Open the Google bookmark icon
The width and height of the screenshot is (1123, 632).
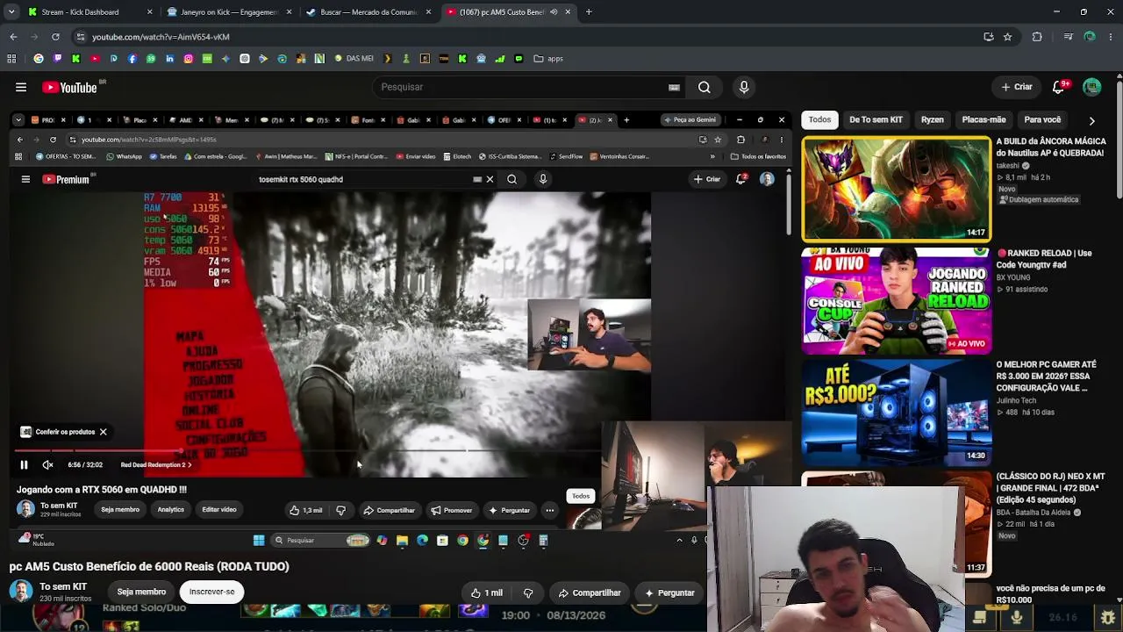(x=39, y=59)
